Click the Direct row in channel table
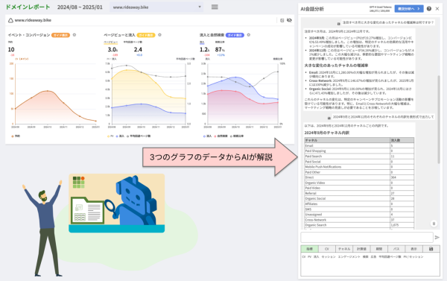 click(359, 177)
